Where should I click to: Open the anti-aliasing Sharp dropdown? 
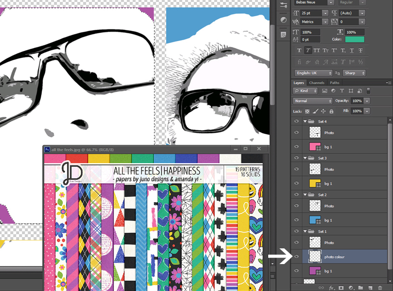(354, 73)
